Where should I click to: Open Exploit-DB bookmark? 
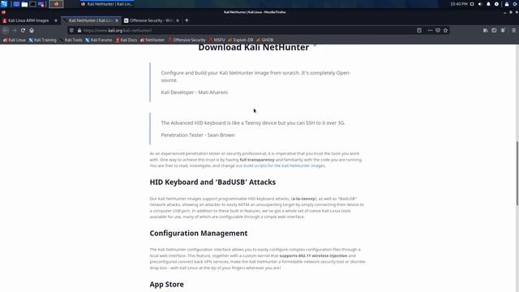click(241, 40)
